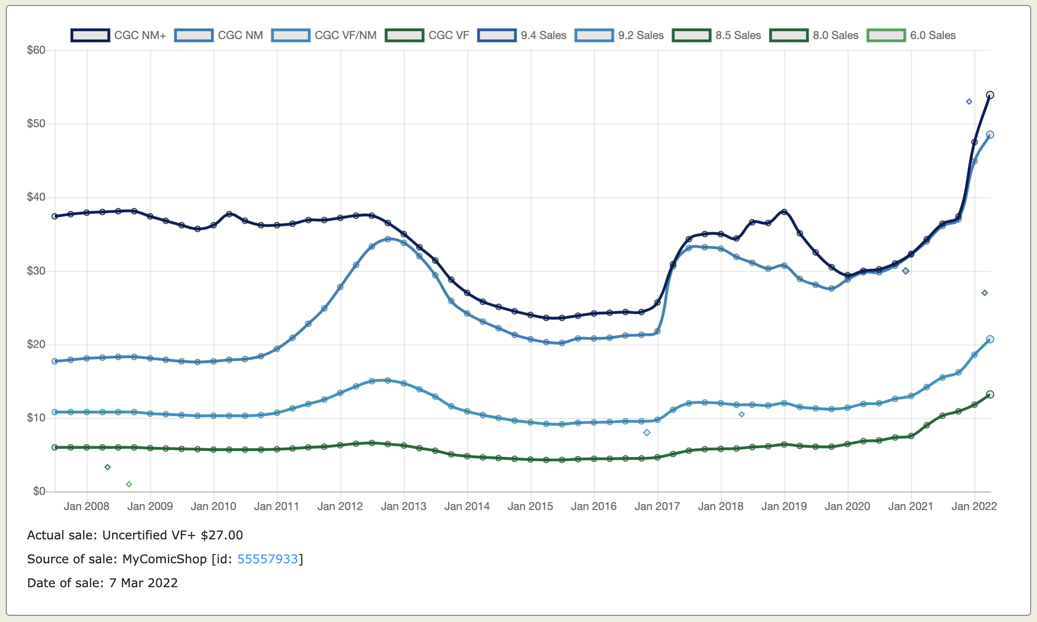Click the 6.0 Sales legend color swatch
This screenshot has width=1037, height=622.
[x=886, y=35]
